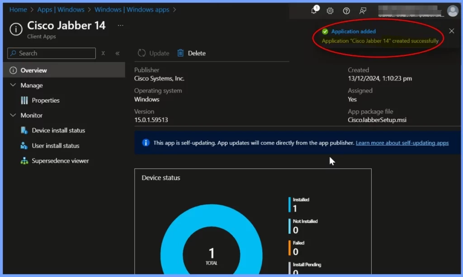Open Device install status page
Viewport: 463px width, 277px height.
58,131
